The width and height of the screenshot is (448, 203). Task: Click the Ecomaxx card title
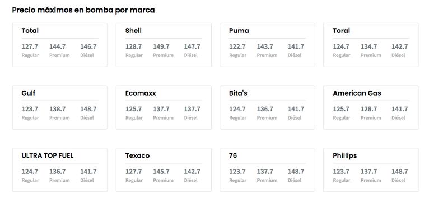click(141, 93)
